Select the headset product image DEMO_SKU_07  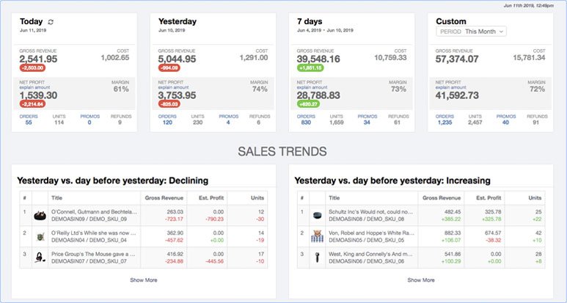(x=40, y=258)
